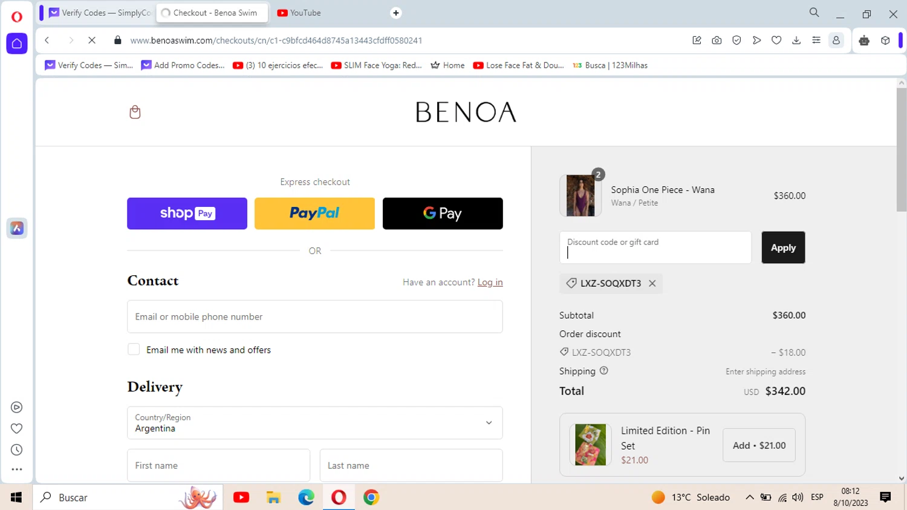Open File Explorer from the taskbar
The height and width of the screenshot is (510, 907).
273,497
